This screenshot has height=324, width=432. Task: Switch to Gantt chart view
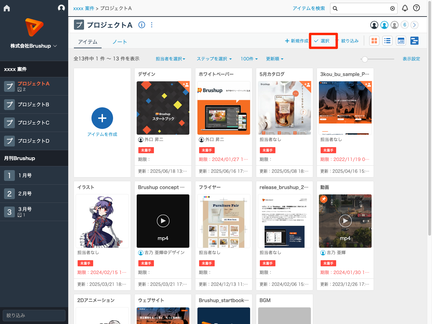point(414,41)
